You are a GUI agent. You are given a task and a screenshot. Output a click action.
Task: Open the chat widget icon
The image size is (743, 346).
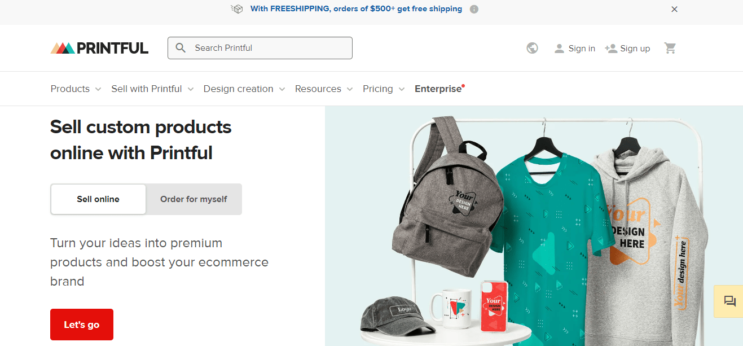click(x=729, y=301)
